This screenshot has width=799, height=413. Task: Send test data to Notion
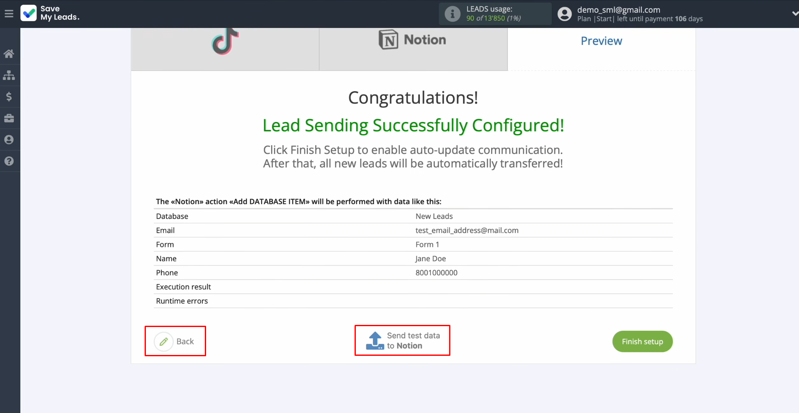402,341
